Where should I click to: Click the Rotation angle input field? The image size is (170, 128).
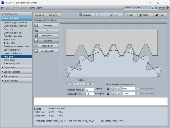coord(89,90)
